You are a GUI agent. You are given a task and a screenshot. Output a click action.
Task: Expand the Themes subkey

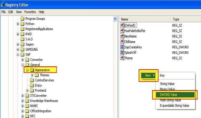pyautogui.click(x=32, y=75)
